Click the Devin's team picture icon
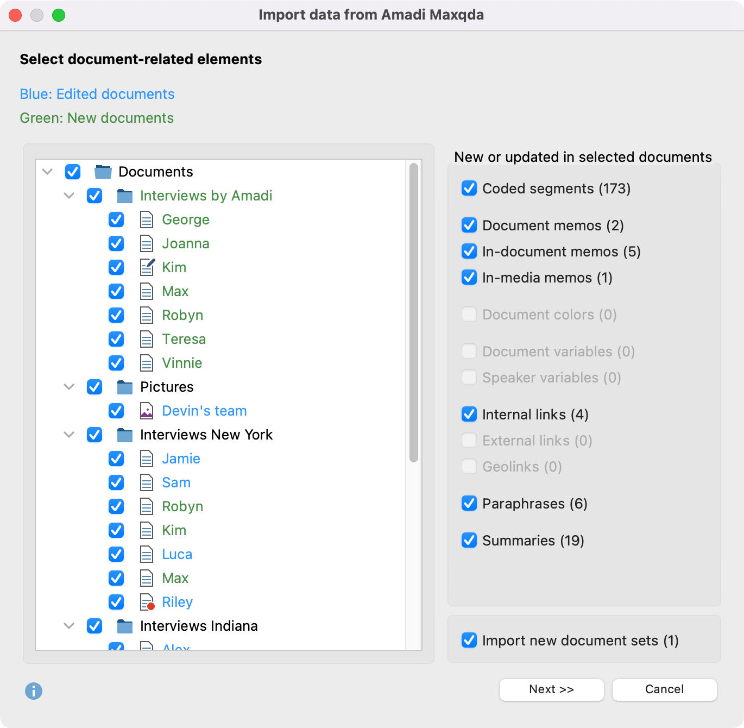This screenshot has height=728, width=744. pos(147,411)
